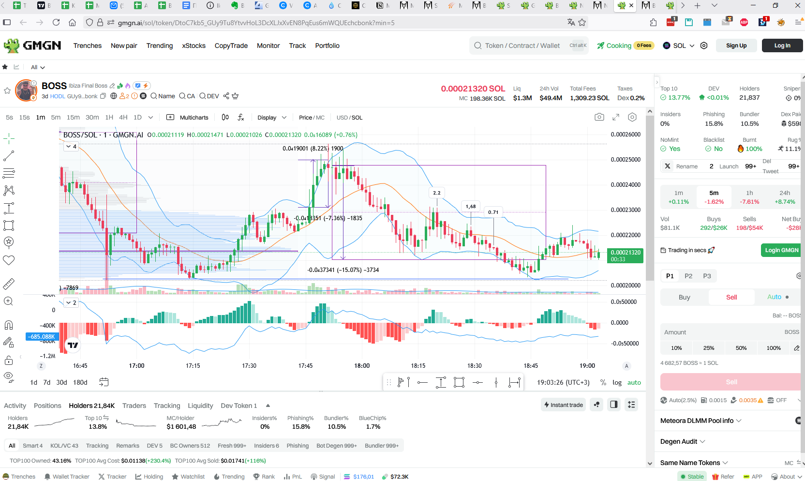Viewport: 805px width, 481px height.
Task: Open the Fibonacci retracement tool group
Action: [9, 173]
